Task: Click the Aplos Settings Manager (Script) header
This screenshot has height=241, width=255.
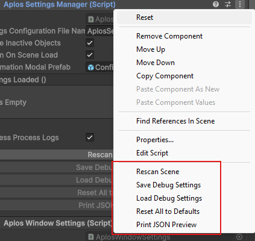Action: click(60, 4)
